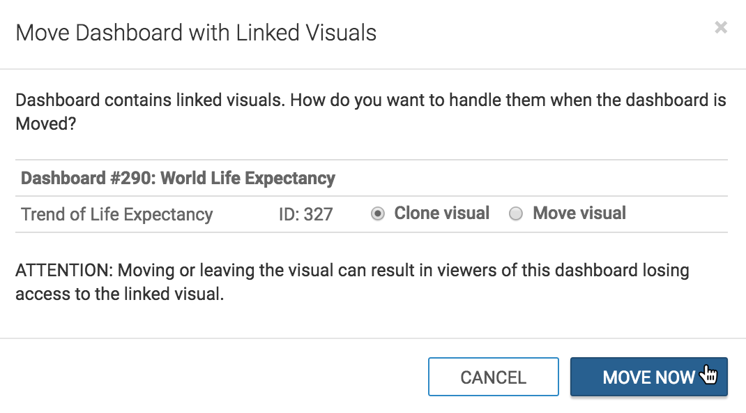Confirm with the MOVE NOW button
The image size is (746, 413).
(x=648, y=377)
